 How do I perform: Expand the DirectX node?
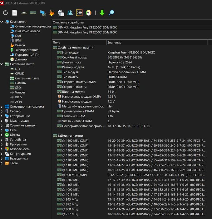[x=2, y=135]
